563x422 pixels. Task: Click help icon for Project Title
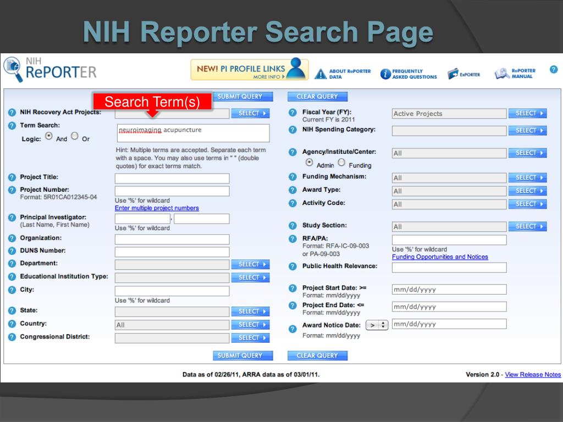[12, 177]
